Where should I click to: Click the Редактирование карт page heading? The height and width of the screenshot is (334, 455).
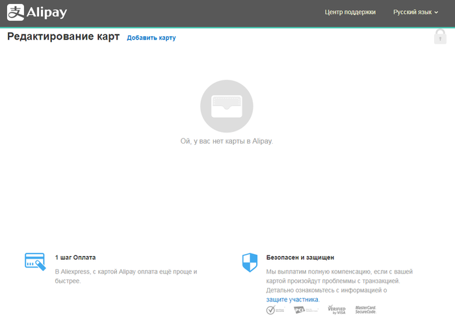coord(63,36)
